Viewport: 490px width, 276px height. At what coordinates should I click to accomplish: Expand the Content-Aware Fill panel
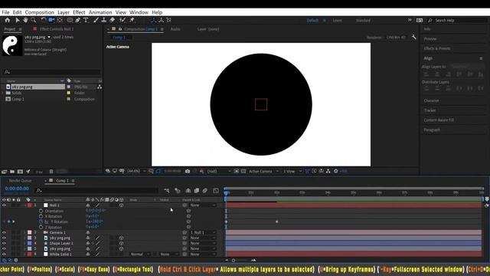click(439, 120)
